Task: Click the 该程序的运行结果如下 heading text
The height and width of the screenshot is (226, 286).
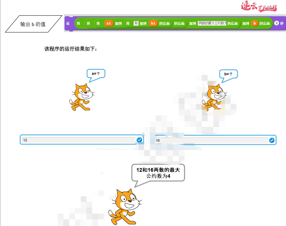Action: tap(71, 48)
